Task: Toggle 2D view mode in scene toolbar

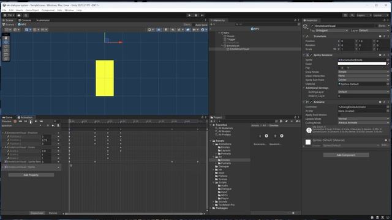Action: [159, 30]
